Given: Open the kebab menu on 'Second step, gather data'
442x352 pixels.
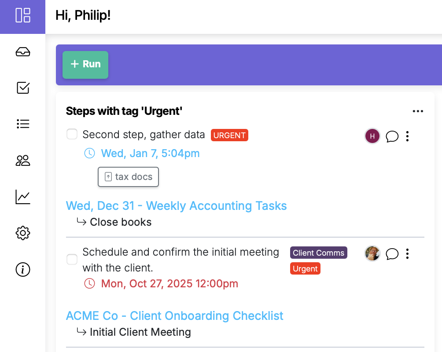Looking at the screenshot, I should 407,136.
